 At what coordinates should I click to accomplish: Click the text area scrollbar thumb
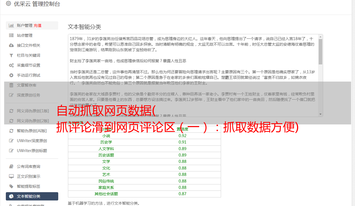(x=321, y=51)
